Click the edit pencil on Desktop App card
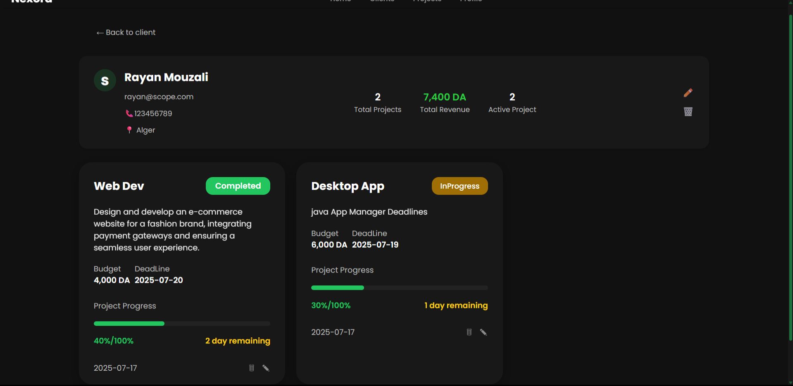Image resolution: width=793 pixels, height=386 pixels. tap(483, 332)
